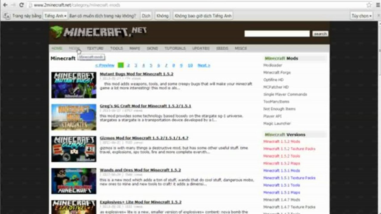Screen dimensions: 381x214
Task: Open Player API sidebar link
Action: point(273,116)
